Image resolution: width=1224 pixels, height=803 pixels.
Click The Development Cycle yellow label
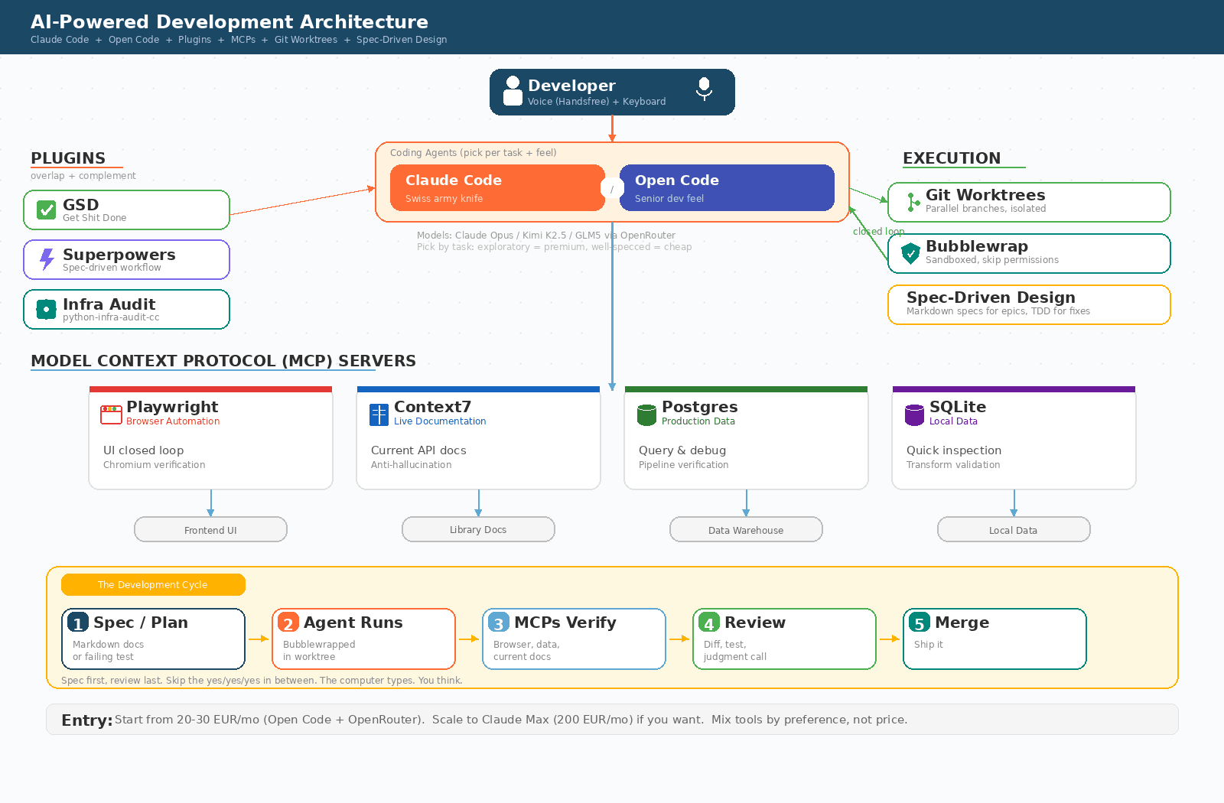153,584
